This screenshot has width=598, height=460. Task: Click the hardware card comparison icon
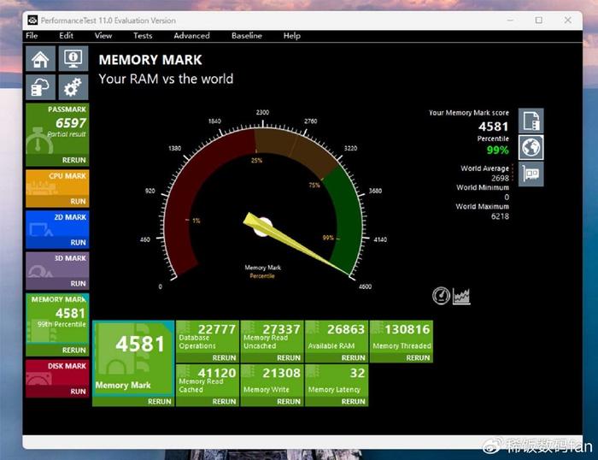[x=531, y=174]
